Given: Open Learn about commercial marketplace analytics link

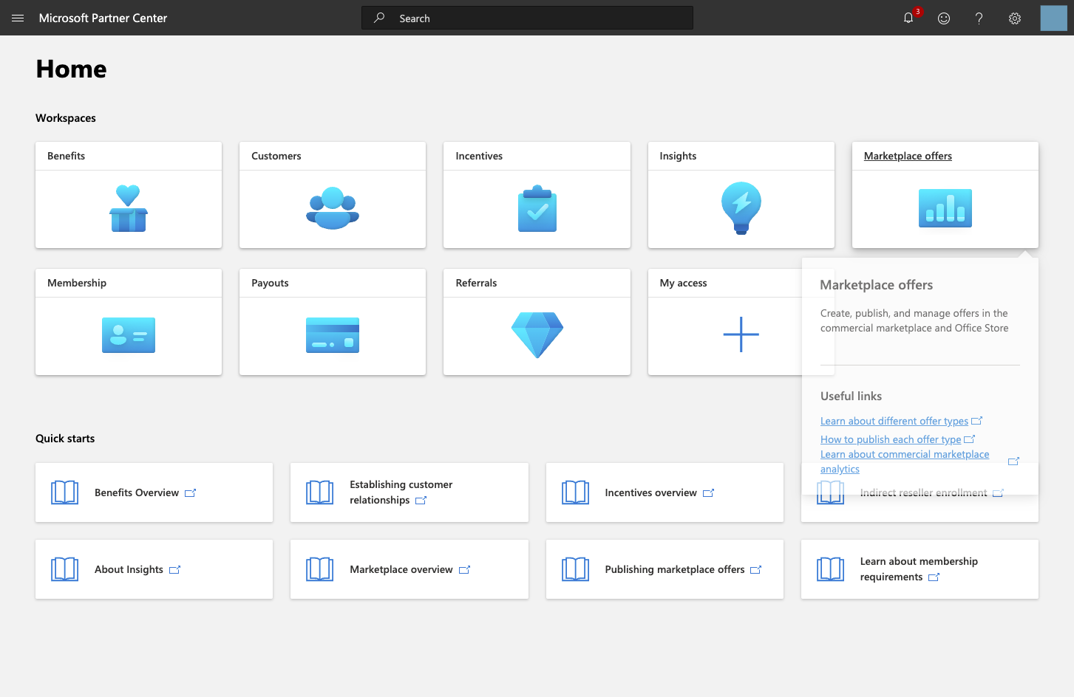Looking at the screenshot, I should (905, 461).
